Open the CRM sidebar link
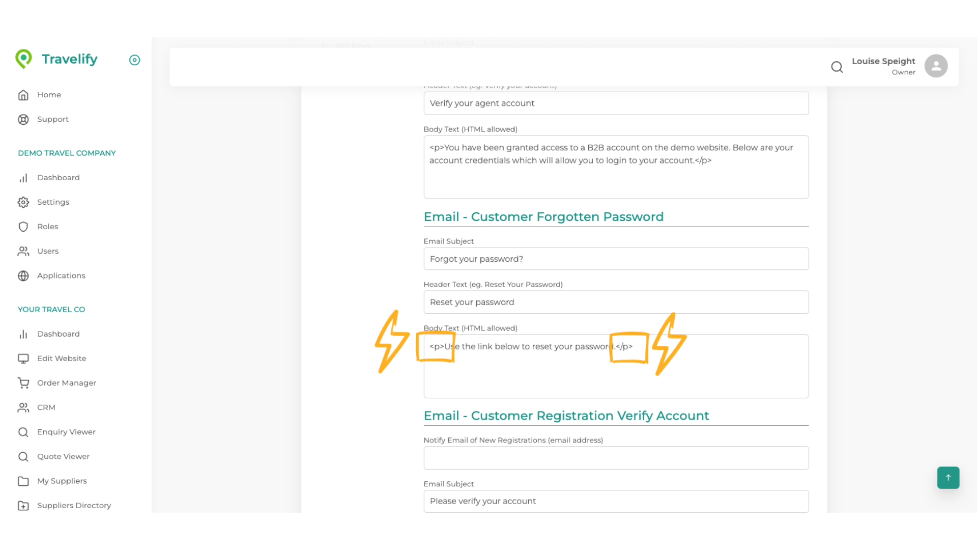The width and height of the screenshot is (977, 550). coord(46,407)
